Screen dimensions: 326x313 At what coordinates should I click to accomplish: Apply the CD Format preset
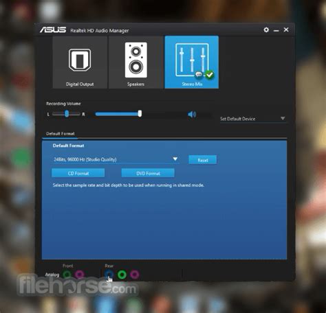(x=78, y=173)
